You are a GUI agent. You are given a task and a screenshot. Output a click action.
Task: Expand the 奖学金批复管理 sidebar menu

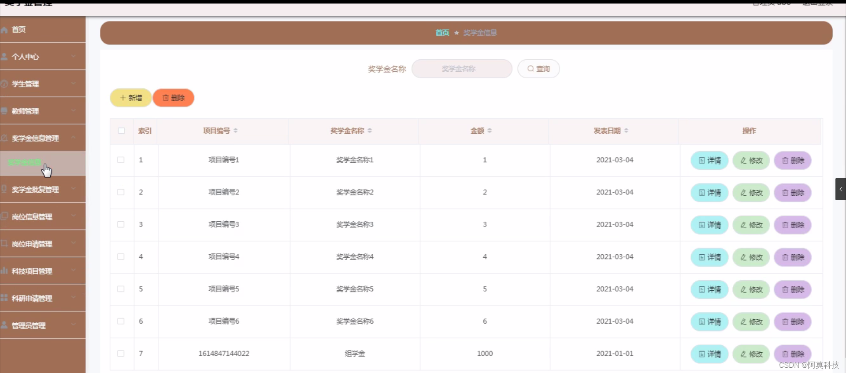click(x=43, y=190)
